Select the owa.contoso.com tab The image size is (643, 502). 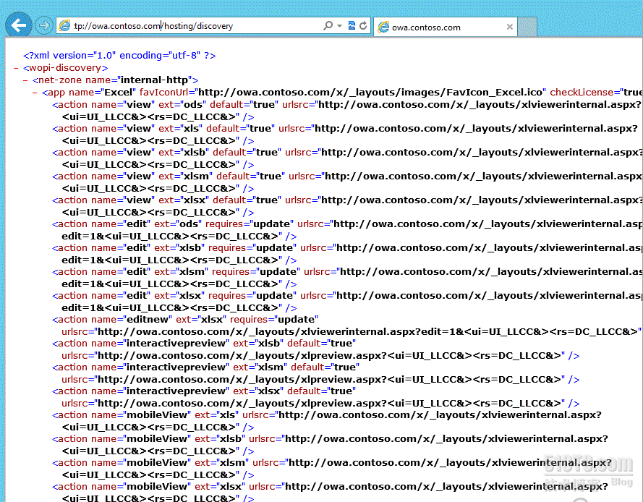(x=446, y=27)
